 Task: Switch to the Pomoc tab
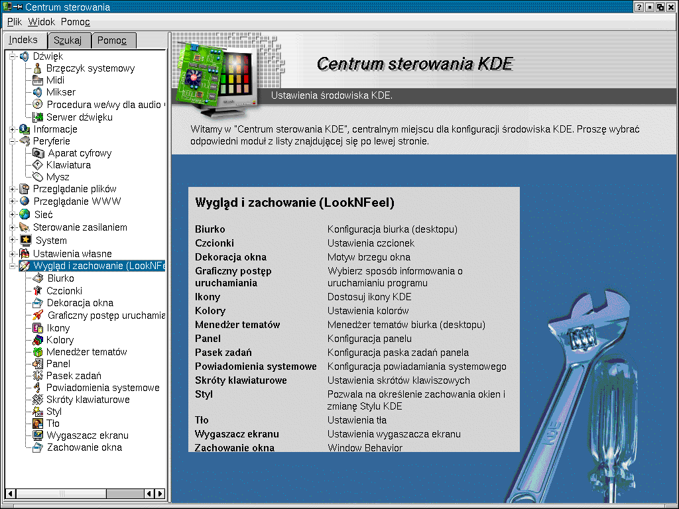click(114, 40)
